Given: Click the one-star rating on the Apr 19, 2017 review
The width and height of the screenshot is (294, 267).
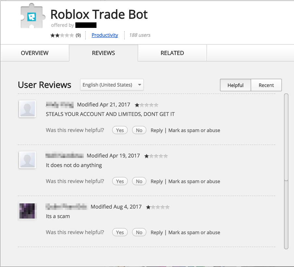Looking at the screenshot, I should tap(156, 156).
